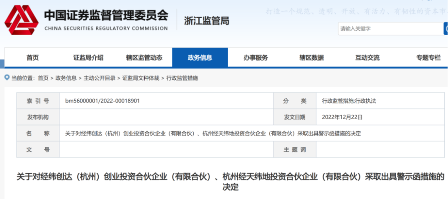Click the CHINA SECURITIES REGULATORY COMMISSION subtitle
The height and width of the screenshot is (199, 448).
point(106,28)
